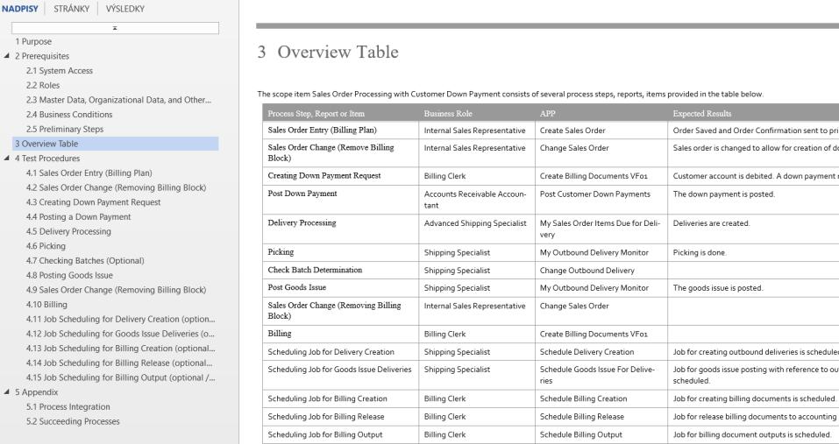Go to 5.1 Process Integration
This screenshot has height=444, width=839.
point(68,406)
